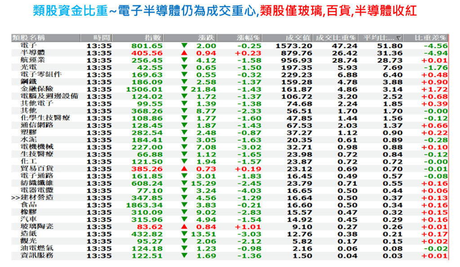
Task: Click the green down arrow in 資訊服務 row
Action: coord(183,255)
